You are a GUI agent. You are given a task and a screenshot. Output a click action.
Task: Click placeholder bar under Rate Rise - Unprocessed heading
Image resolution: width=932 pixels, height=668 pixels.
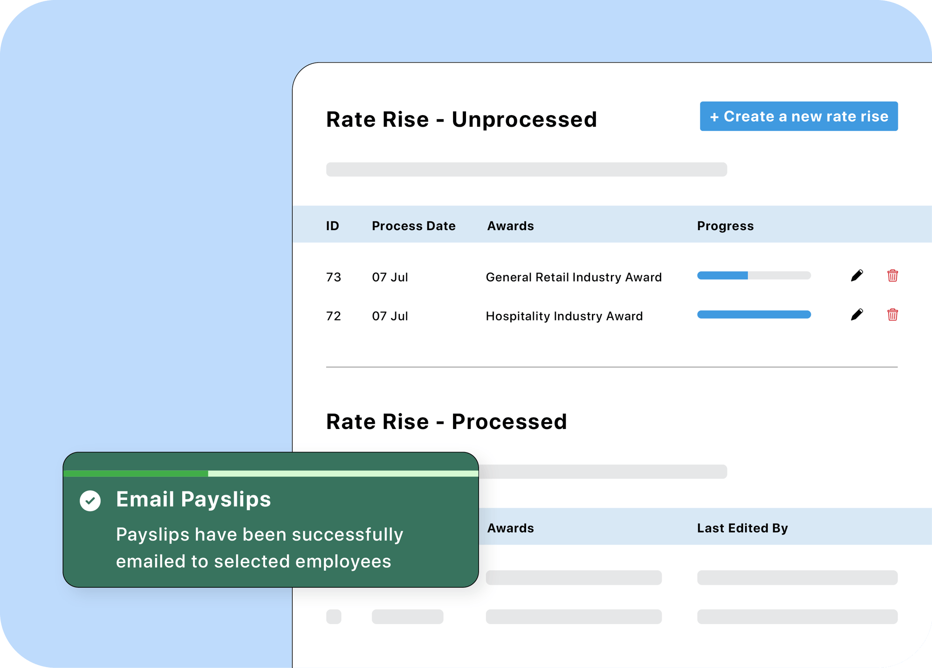pos(527,170)
